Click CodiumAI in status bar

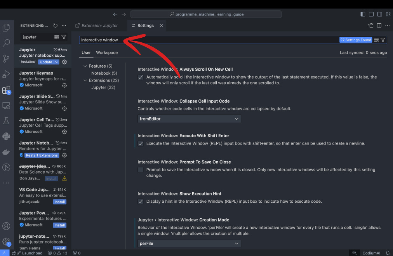coord(371,253)
